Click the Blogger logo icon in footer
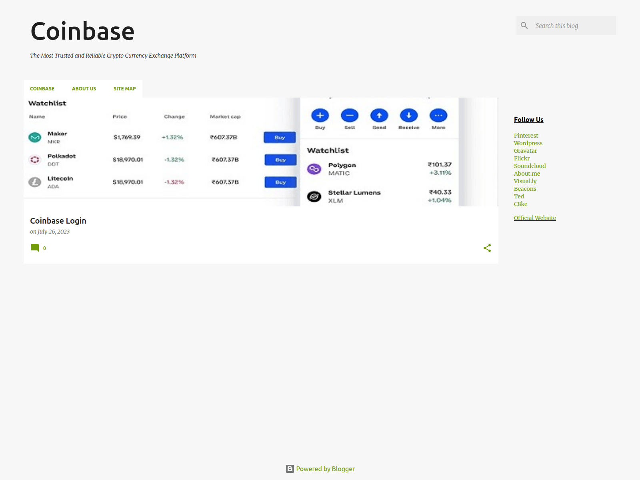Image resolution: width=640 pixels, height=480 pixels. coord(290,469)
